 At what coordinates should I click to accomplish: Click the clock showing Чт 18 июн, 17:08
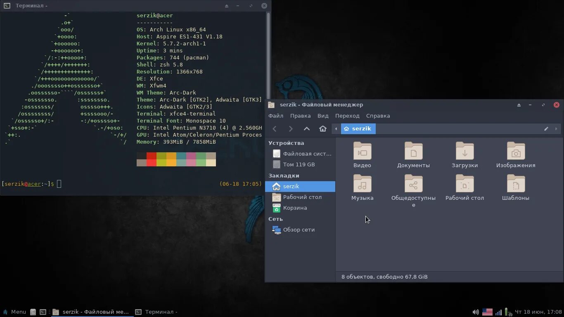[x=538, y=312]
